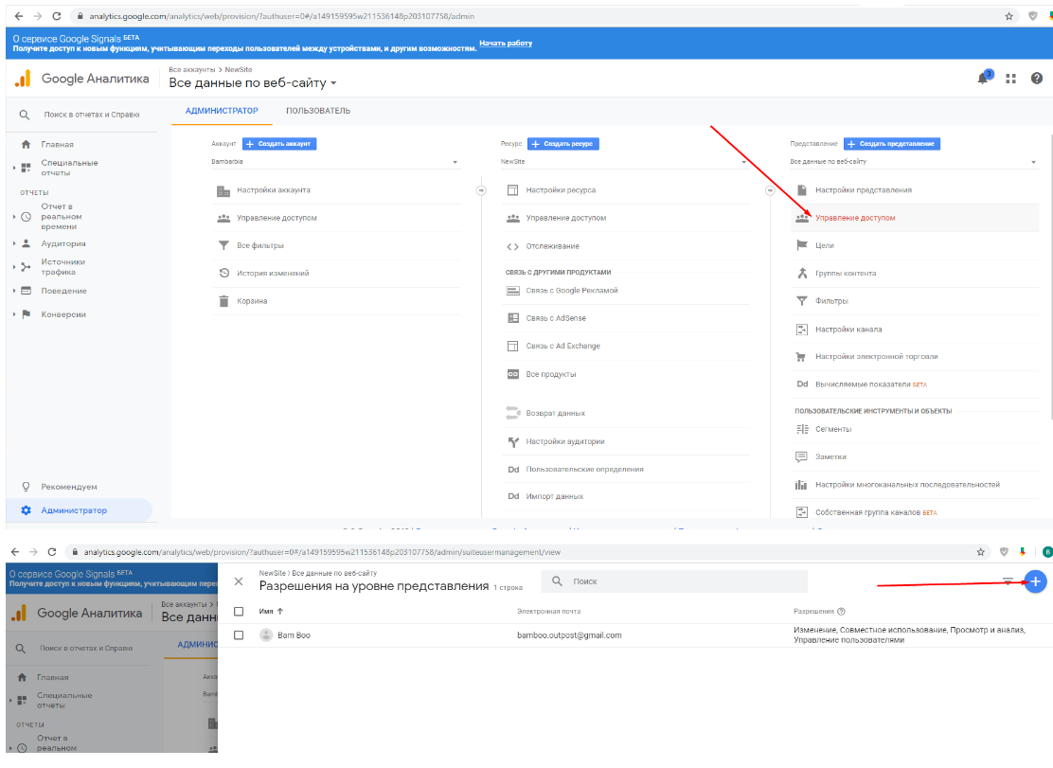
Task: Click the Поведение sidebar icon
Action: click(x=27, y=291)
